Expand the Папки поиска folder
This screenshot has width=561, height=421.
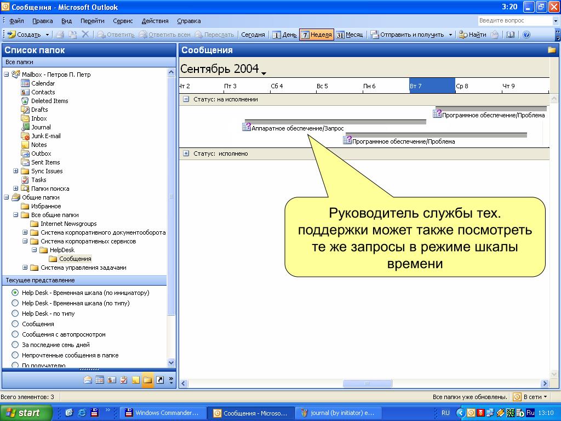click(x=16, y=189)
